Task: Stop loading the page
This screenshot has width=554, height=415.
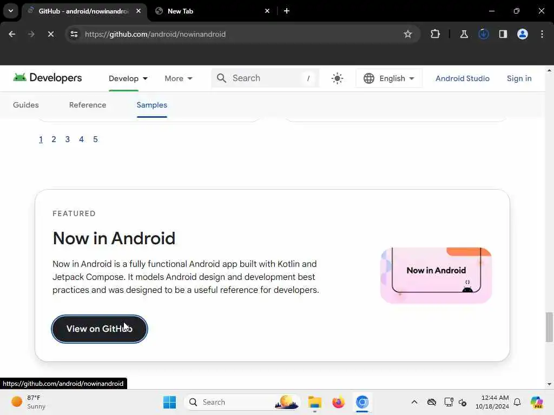Action: pos(50,34)
